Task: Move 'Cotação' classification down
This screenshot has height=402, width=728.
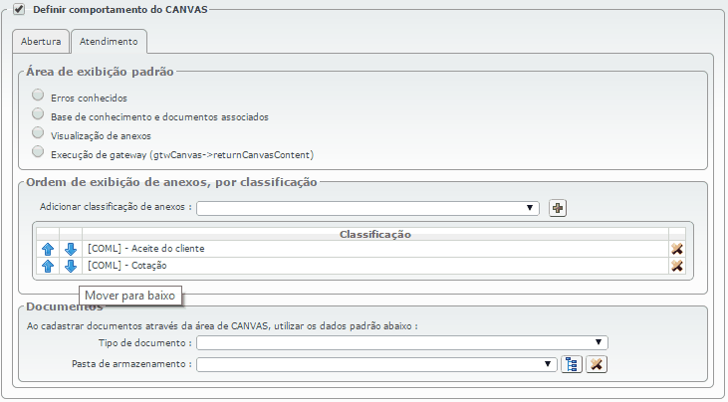Action: coord(71,266)
